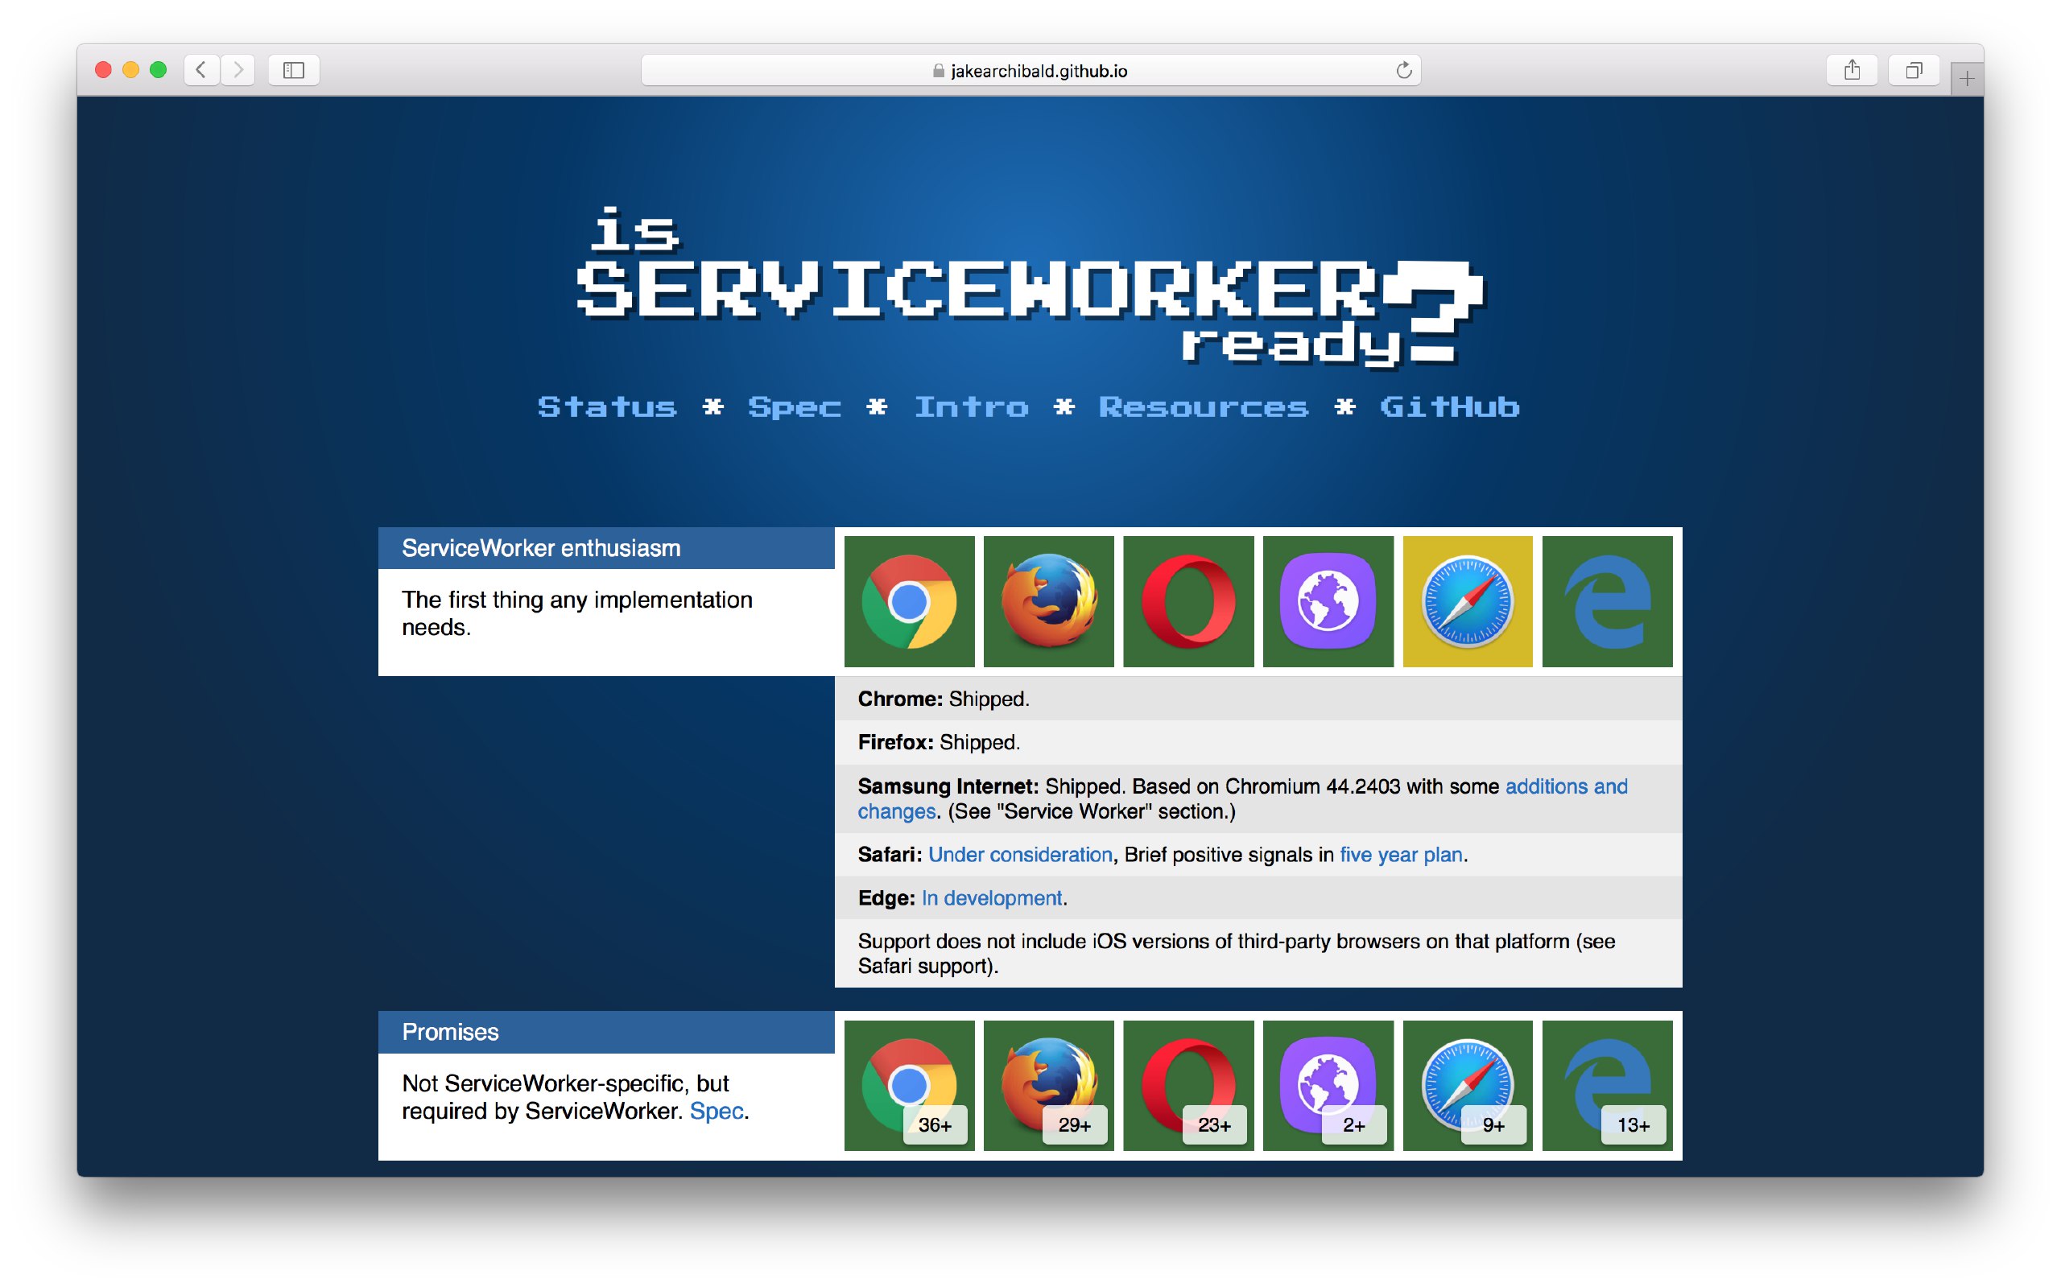Open the 'Under consideration' Safari link
This screenshot has height=1287, width=2061.
[1020, 855]
